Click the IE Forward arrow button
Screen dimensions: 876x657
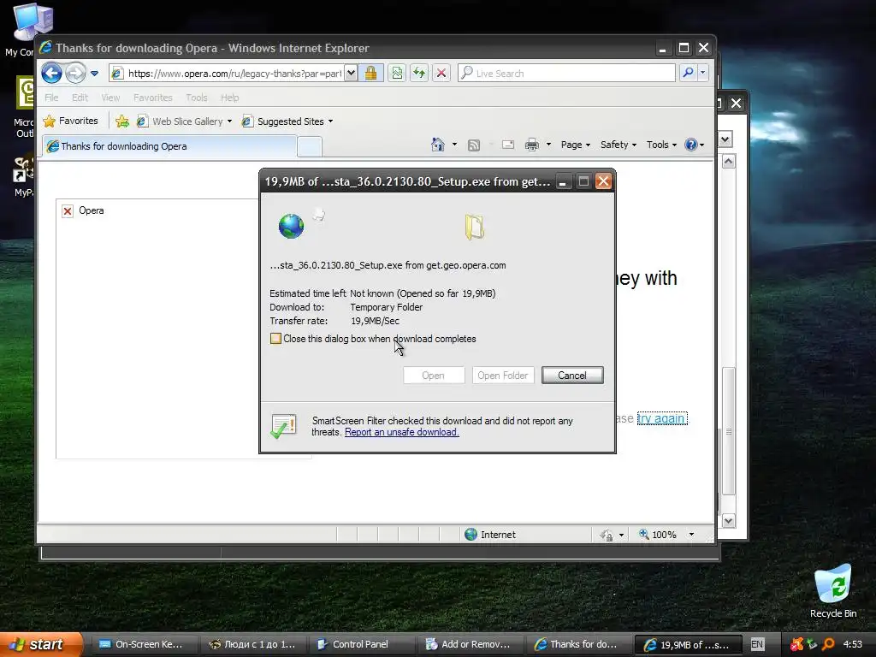pos(75,74)
